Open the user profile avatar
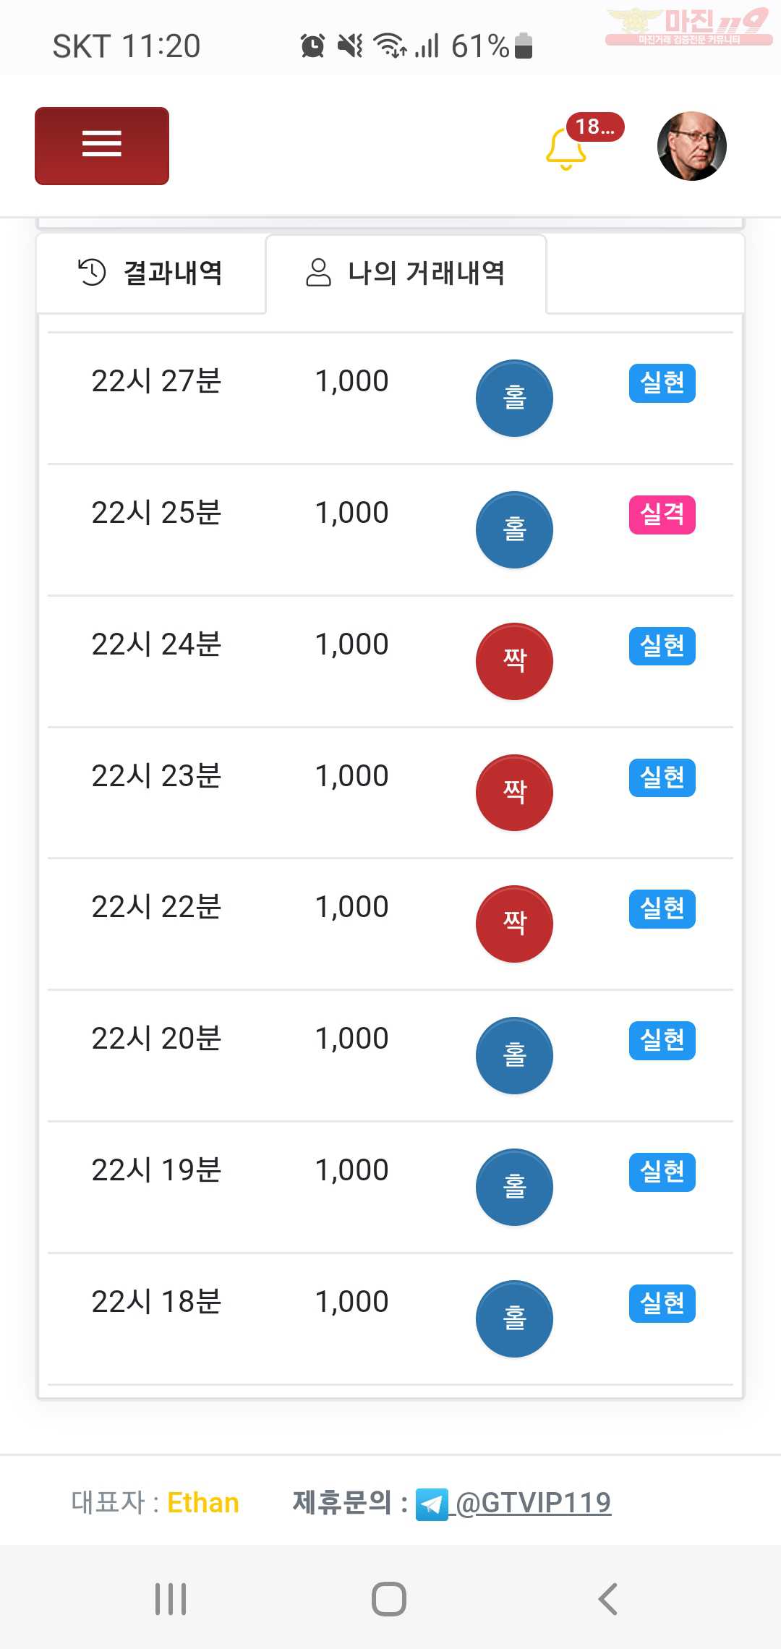The height and width of the screenshot is (1649, 781). 691,146
